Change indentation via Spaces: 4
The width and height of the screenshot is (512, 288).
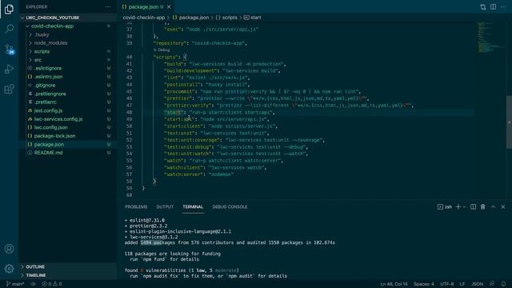[x=424, y=284]
